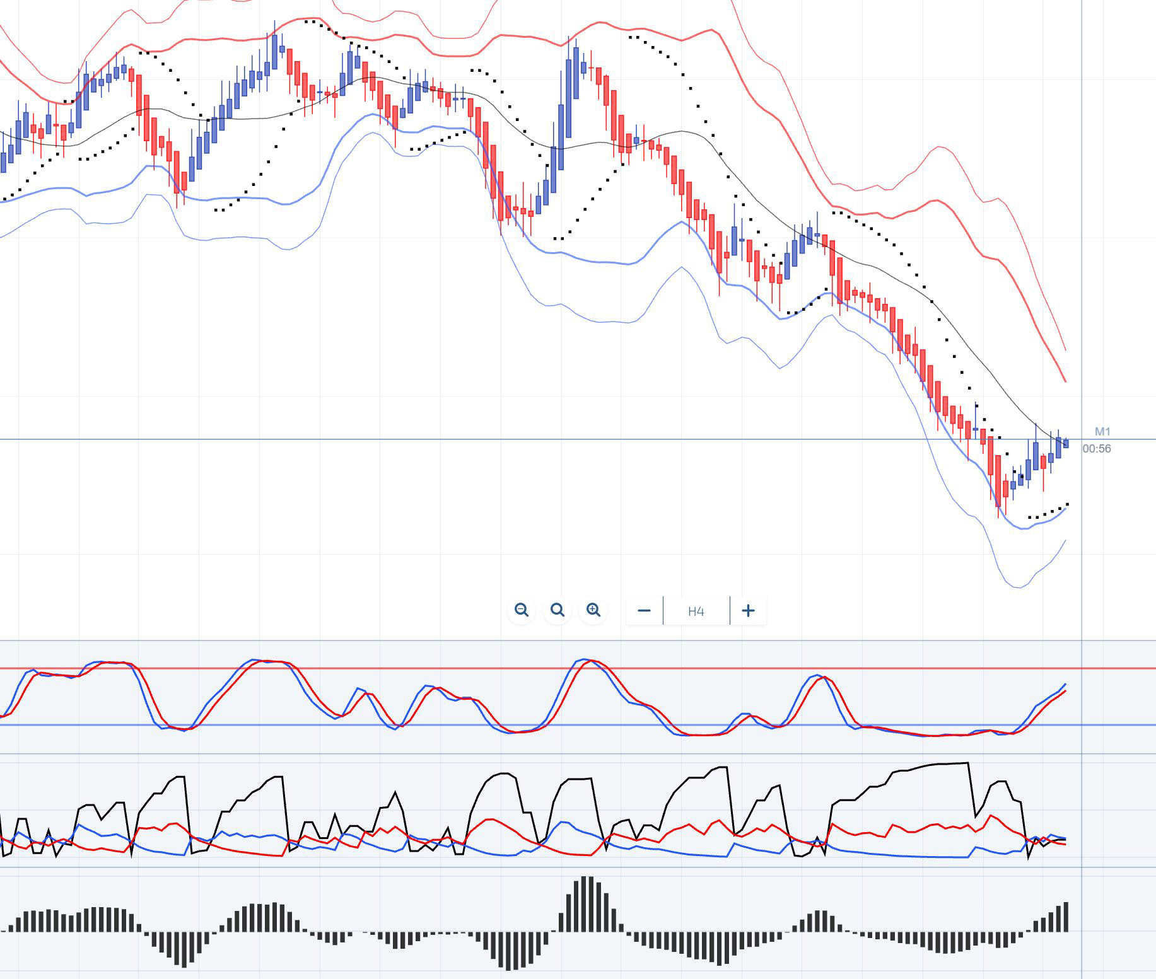1156x979 pixels.
Task: Click the zoom out magnifier icon
Action: [x=521, y=610]
